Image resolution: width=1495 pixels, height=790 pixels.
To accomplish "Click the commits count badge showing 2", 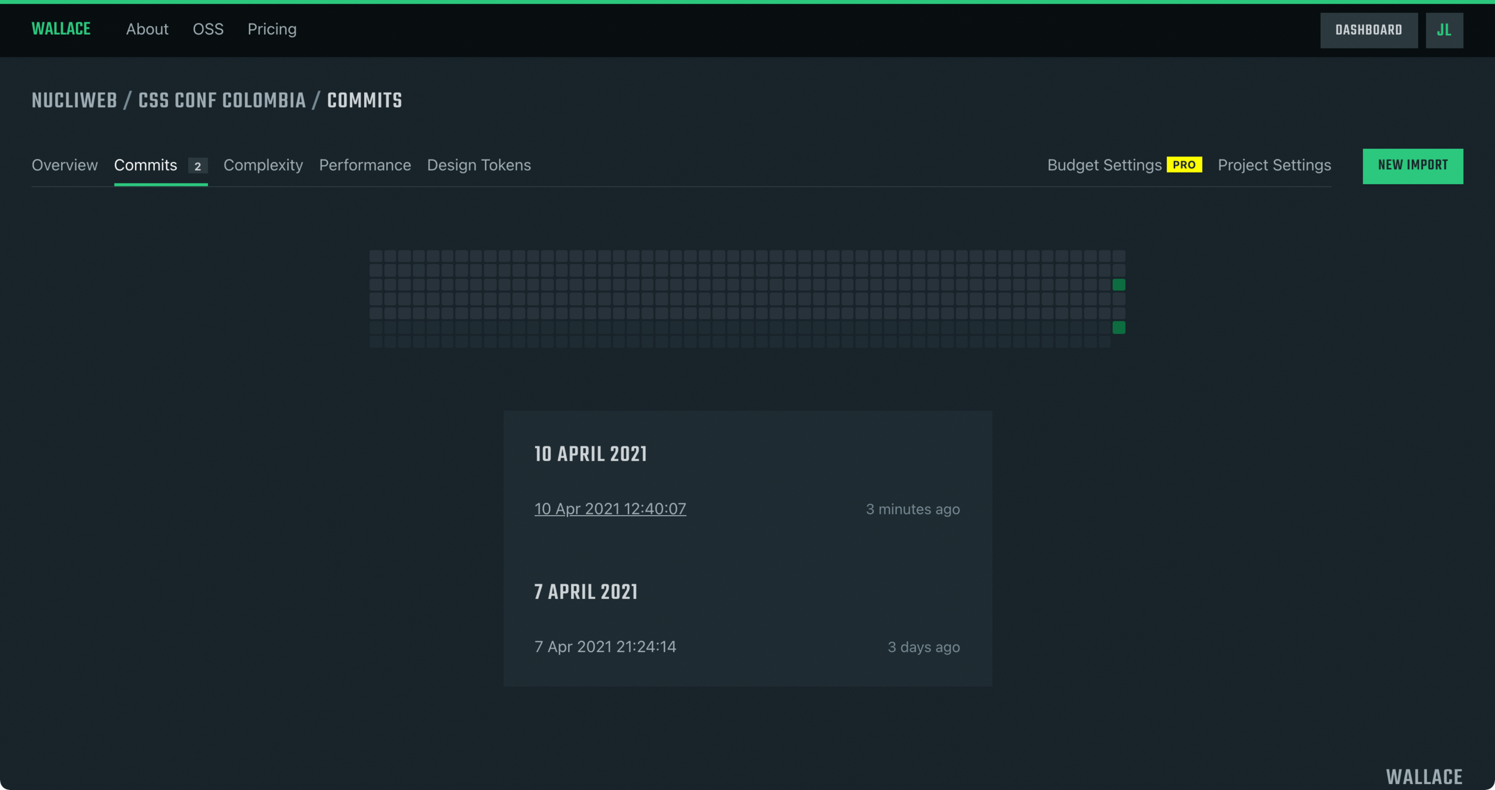I will [197, 166].
